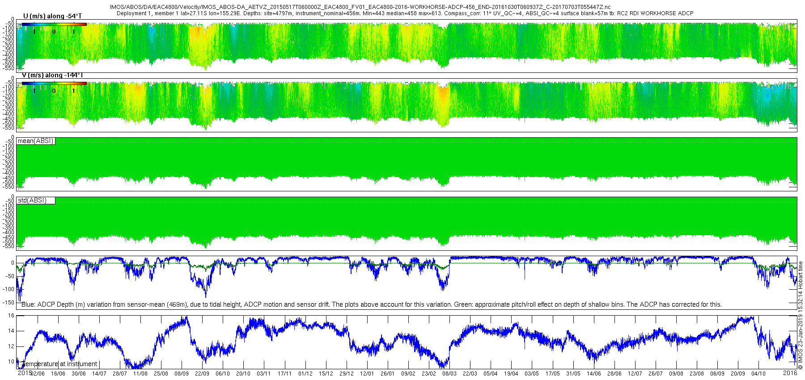Click the mean(ABSI) legend label
805x380 pixels.
pos(36,141)
